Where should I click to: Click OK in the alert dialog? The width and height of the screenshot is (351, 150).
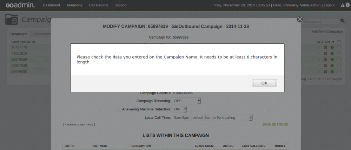[264, 83]
